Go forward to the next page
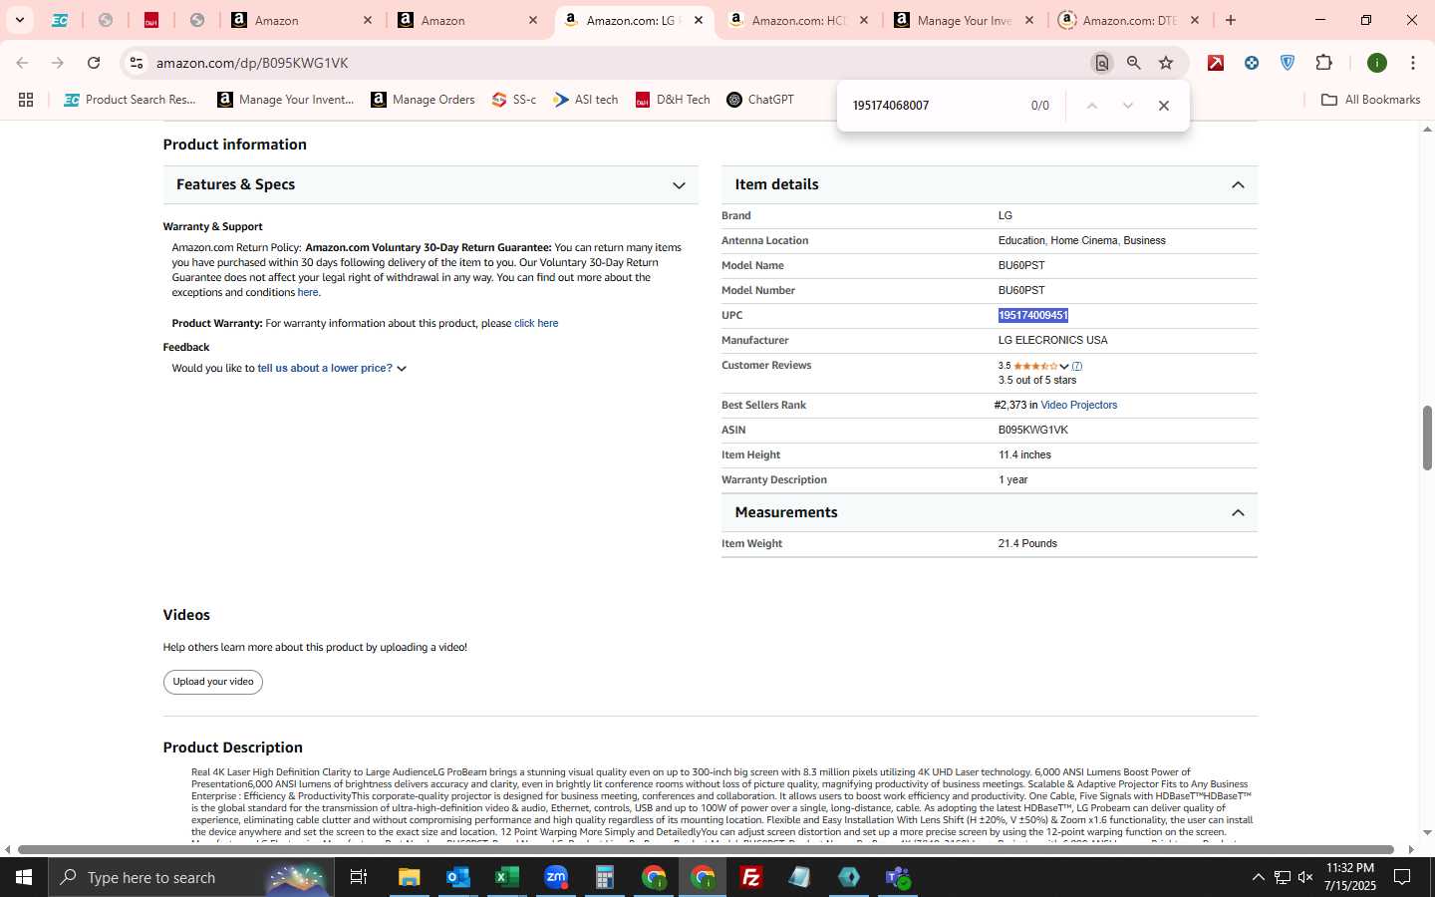 coord(58,63)
